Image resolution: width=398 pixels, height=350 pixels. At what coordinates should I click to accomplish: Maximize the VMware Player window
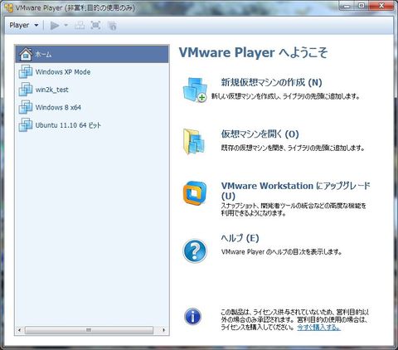coord(362,6)
